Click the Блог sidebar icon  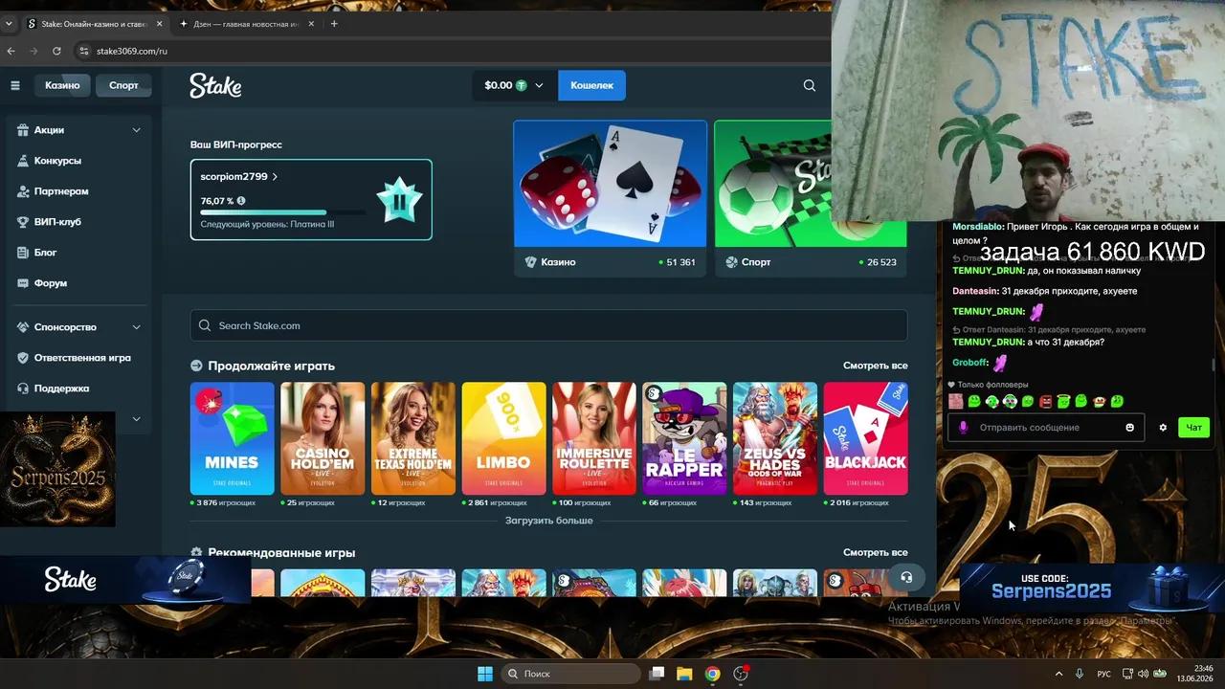pyautogui.click(x=23, y=253)
